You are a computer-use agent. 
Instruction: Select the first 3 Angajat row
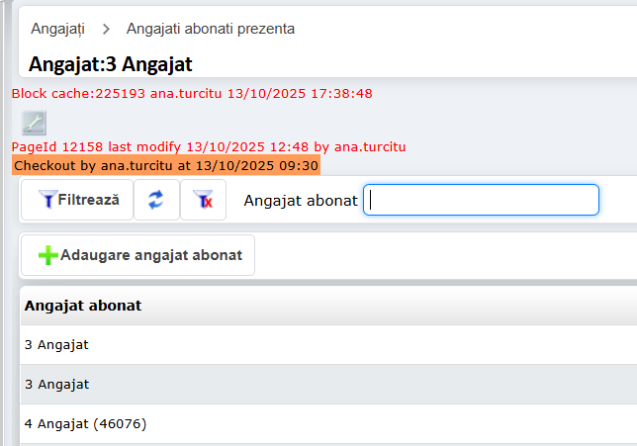[x=57, y=345]
